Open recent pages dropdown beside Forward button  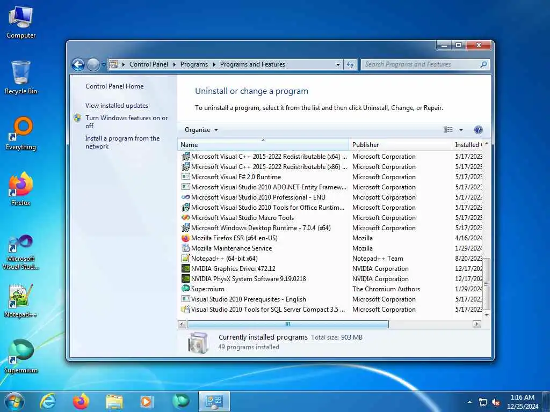point(104,65)
